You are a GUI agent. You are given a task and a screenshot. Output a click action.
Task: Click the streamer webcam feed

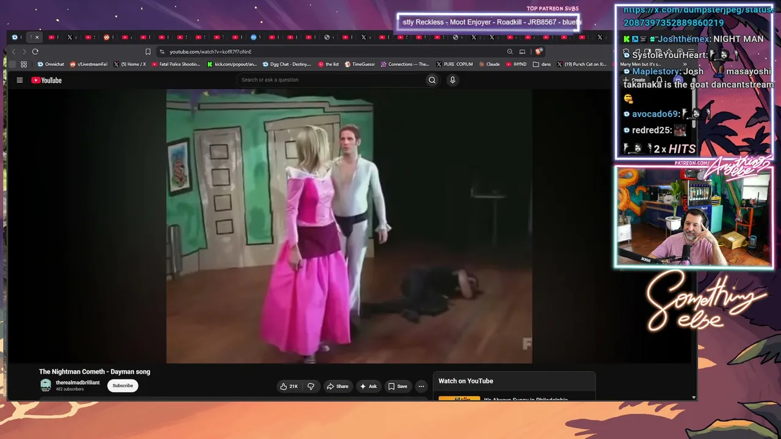(x=694, y=216)
